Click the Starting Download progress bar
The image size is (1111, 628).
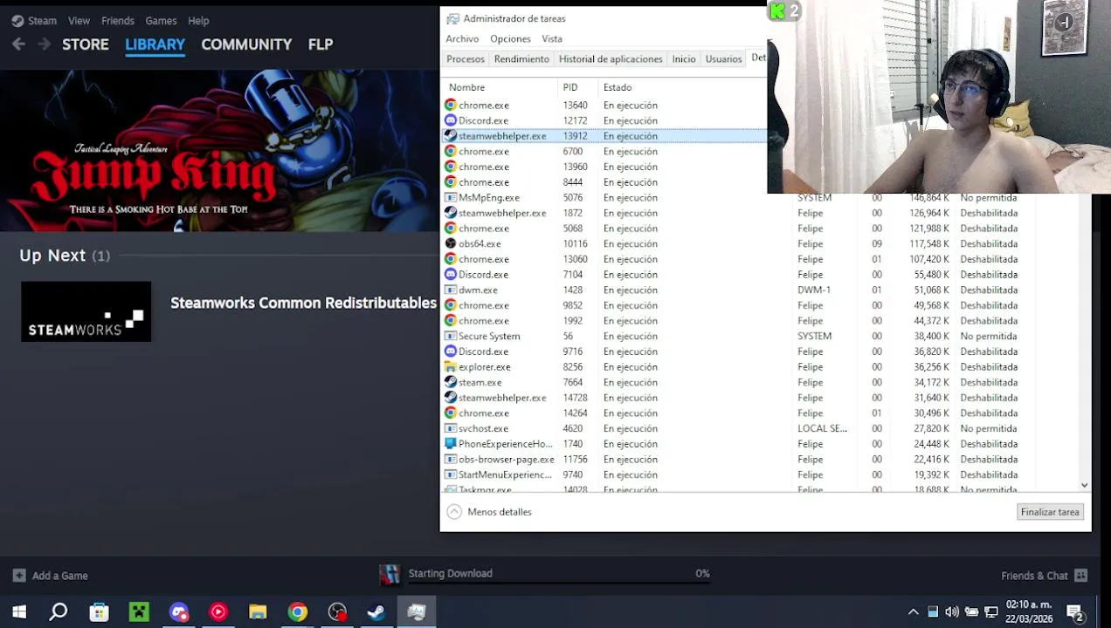559,583
